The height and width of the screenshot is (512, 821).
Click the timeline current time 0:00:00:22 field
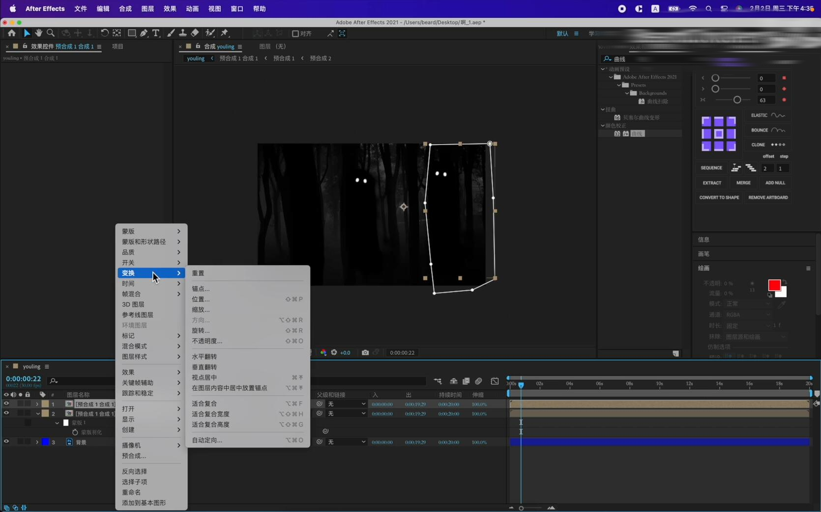click(23, 378)
